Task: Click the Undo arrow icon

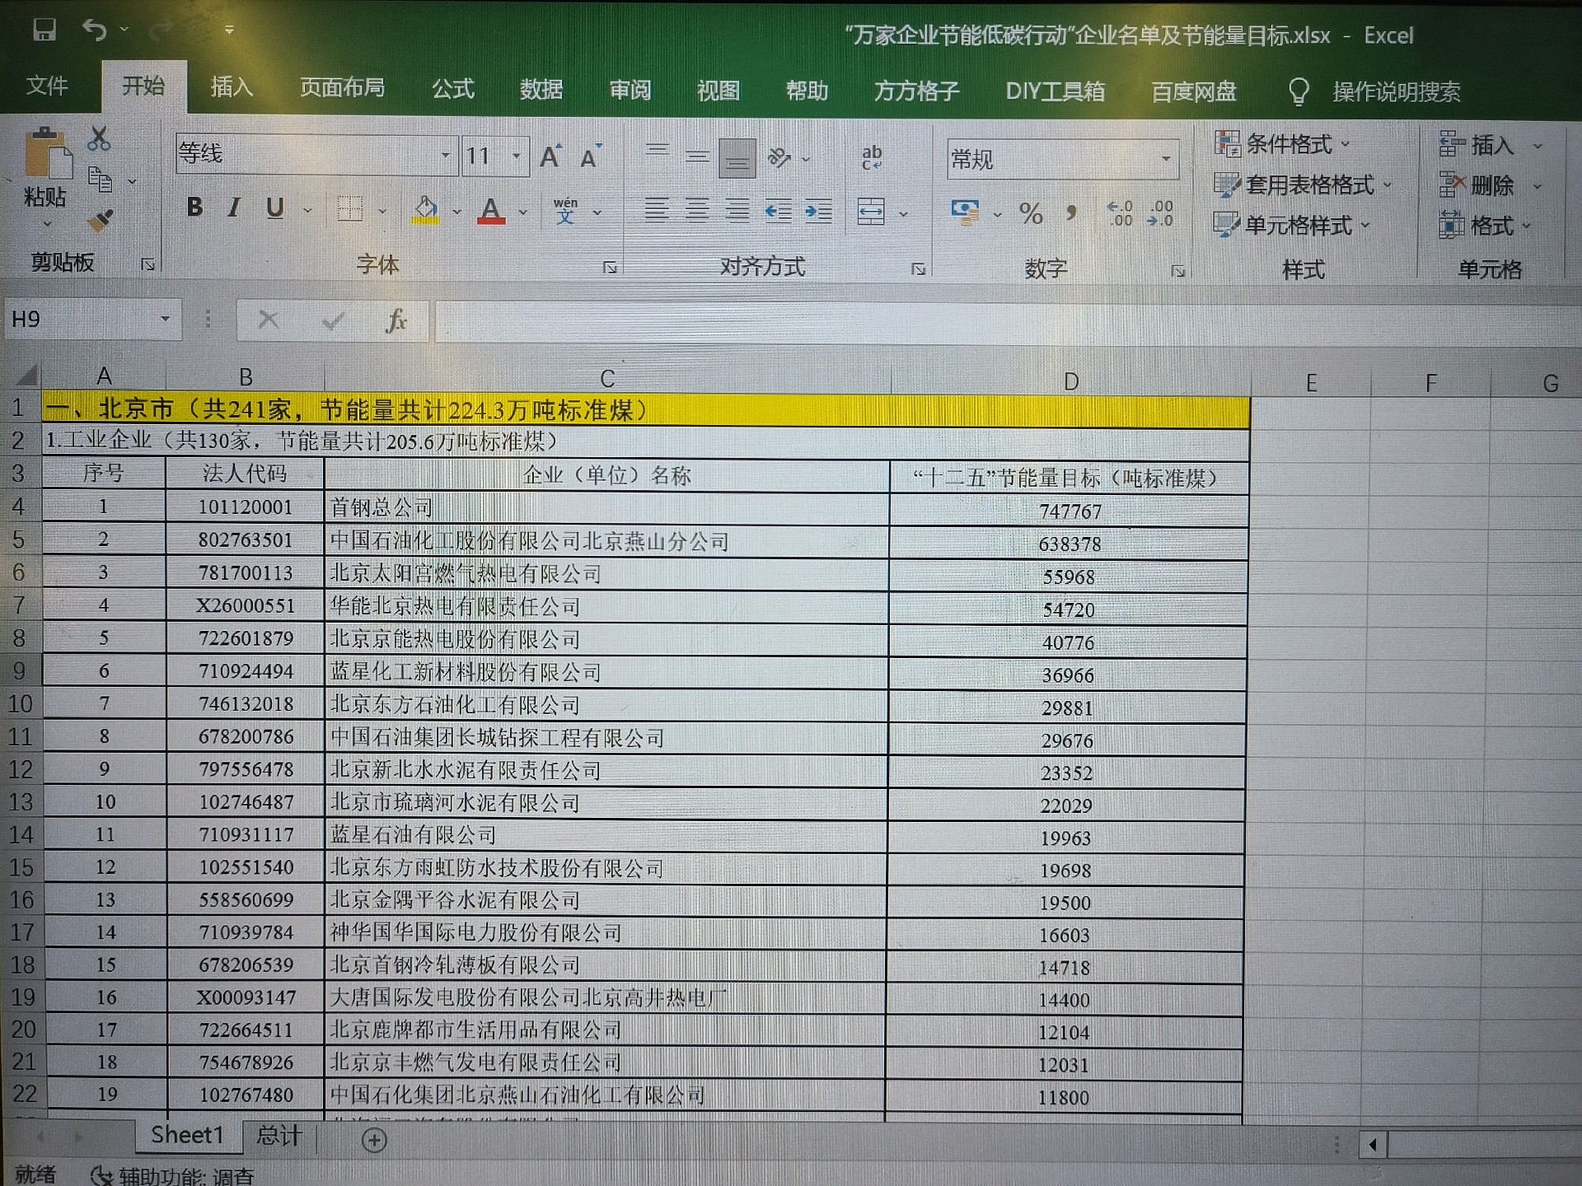Action: (x=94, y=30)
